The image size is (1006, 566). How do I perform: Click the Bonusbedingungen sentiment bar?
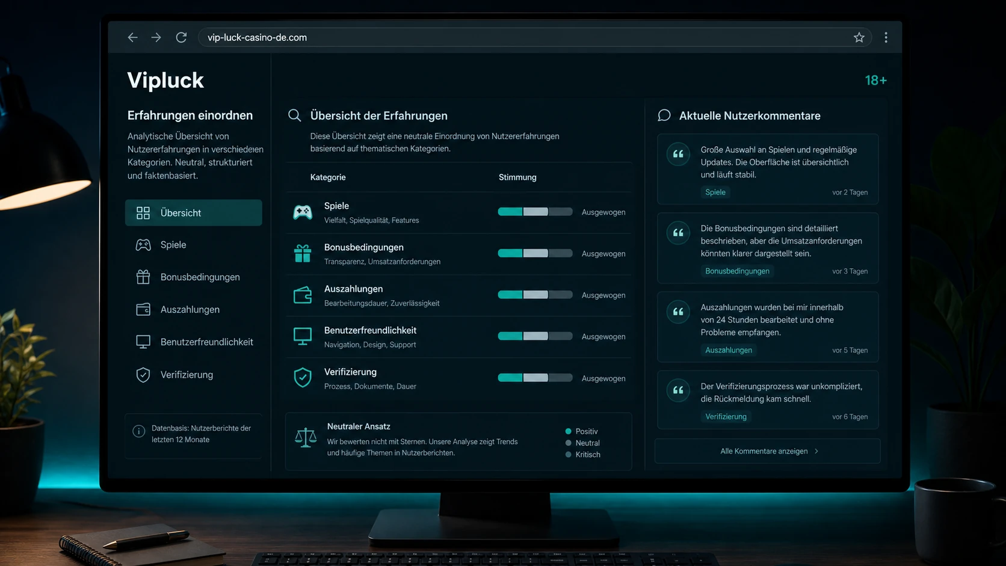tap(535, 253)
